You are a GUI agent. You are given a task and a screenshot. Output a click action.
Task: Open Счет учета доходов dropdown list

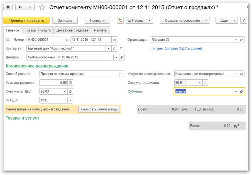(199, 83)
